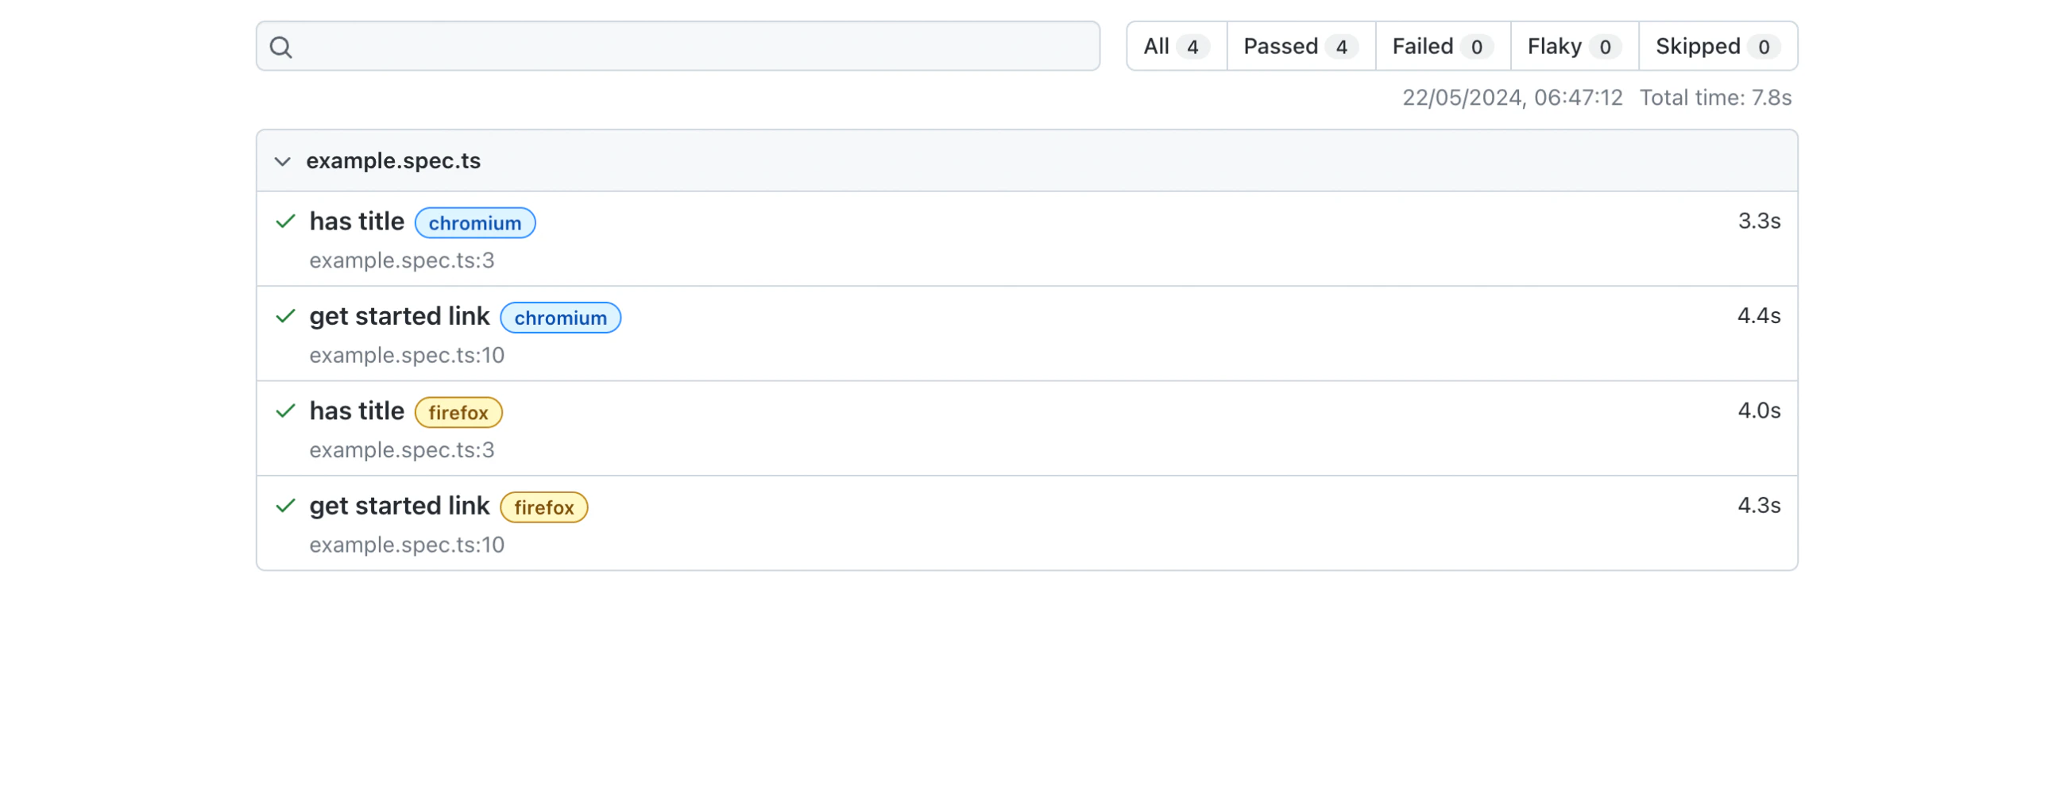
Task: Collapse the example.spec.ts file group
Action: click(x=282, y=162)
